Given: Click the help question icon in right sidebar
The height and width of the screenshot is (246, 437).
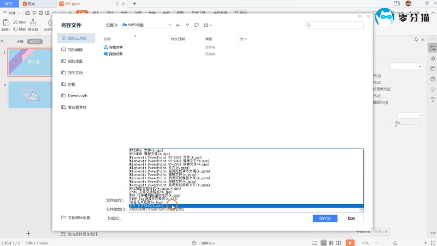Looking at the screenshot, I should point(433,79).
